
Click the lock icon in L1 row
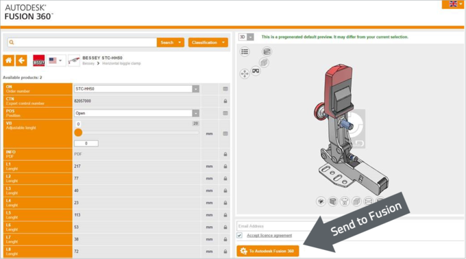225,166
